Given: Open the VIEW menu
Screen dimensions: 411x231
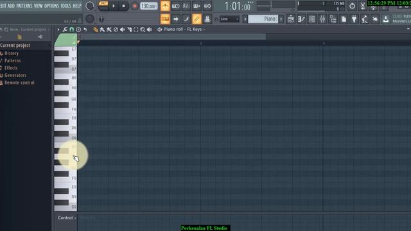Looking at the screenshot, I should click(x=39, y=6).
